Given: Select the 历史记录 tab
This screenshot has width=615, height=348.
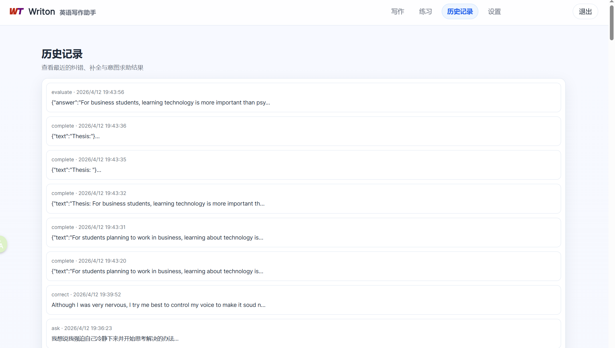Looking at the screenshot, I should [460, 12].
